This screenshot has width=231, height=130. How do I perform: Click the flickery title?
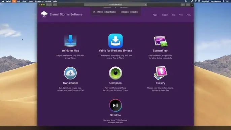160,83
